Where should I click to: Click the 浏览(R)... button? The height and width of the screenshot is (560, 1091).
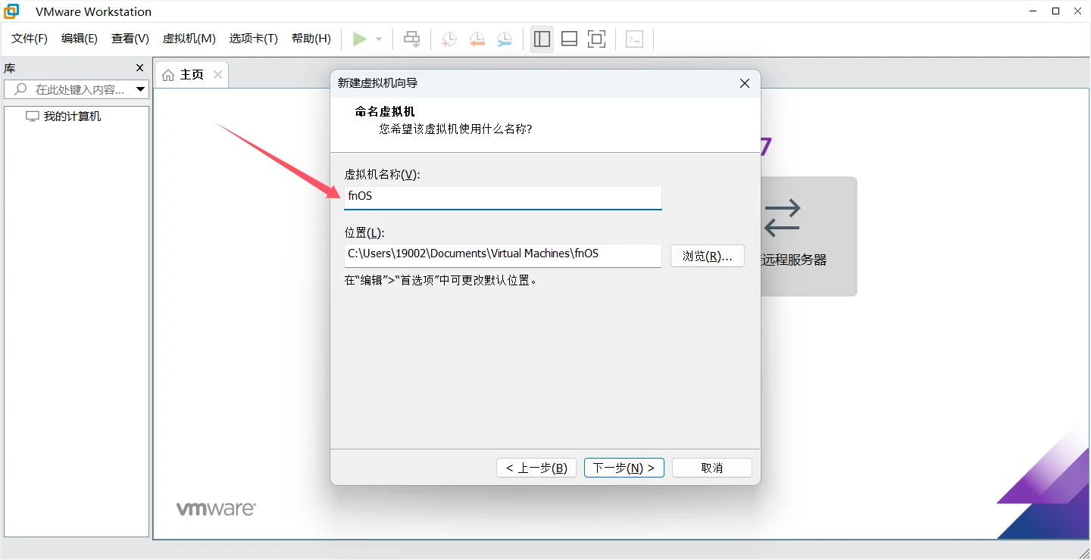(x=708, y=256)
